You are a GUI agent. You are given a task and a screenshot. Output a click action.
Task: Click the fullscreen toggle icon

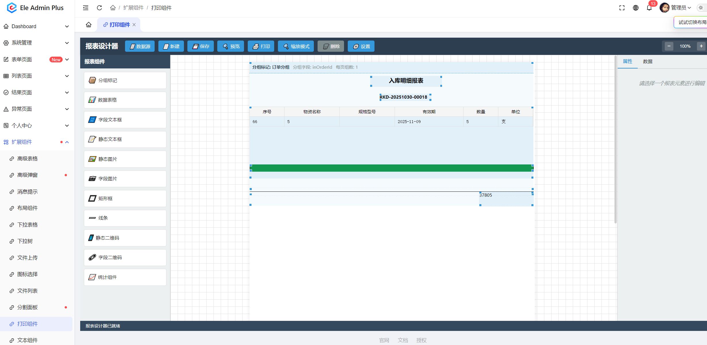tap(622, 8)
